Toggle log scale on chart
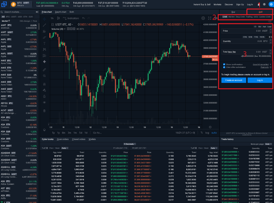Image resolution: width=274 pixels, height=203 pixels. pyautogui.click(x=207, y=133)
